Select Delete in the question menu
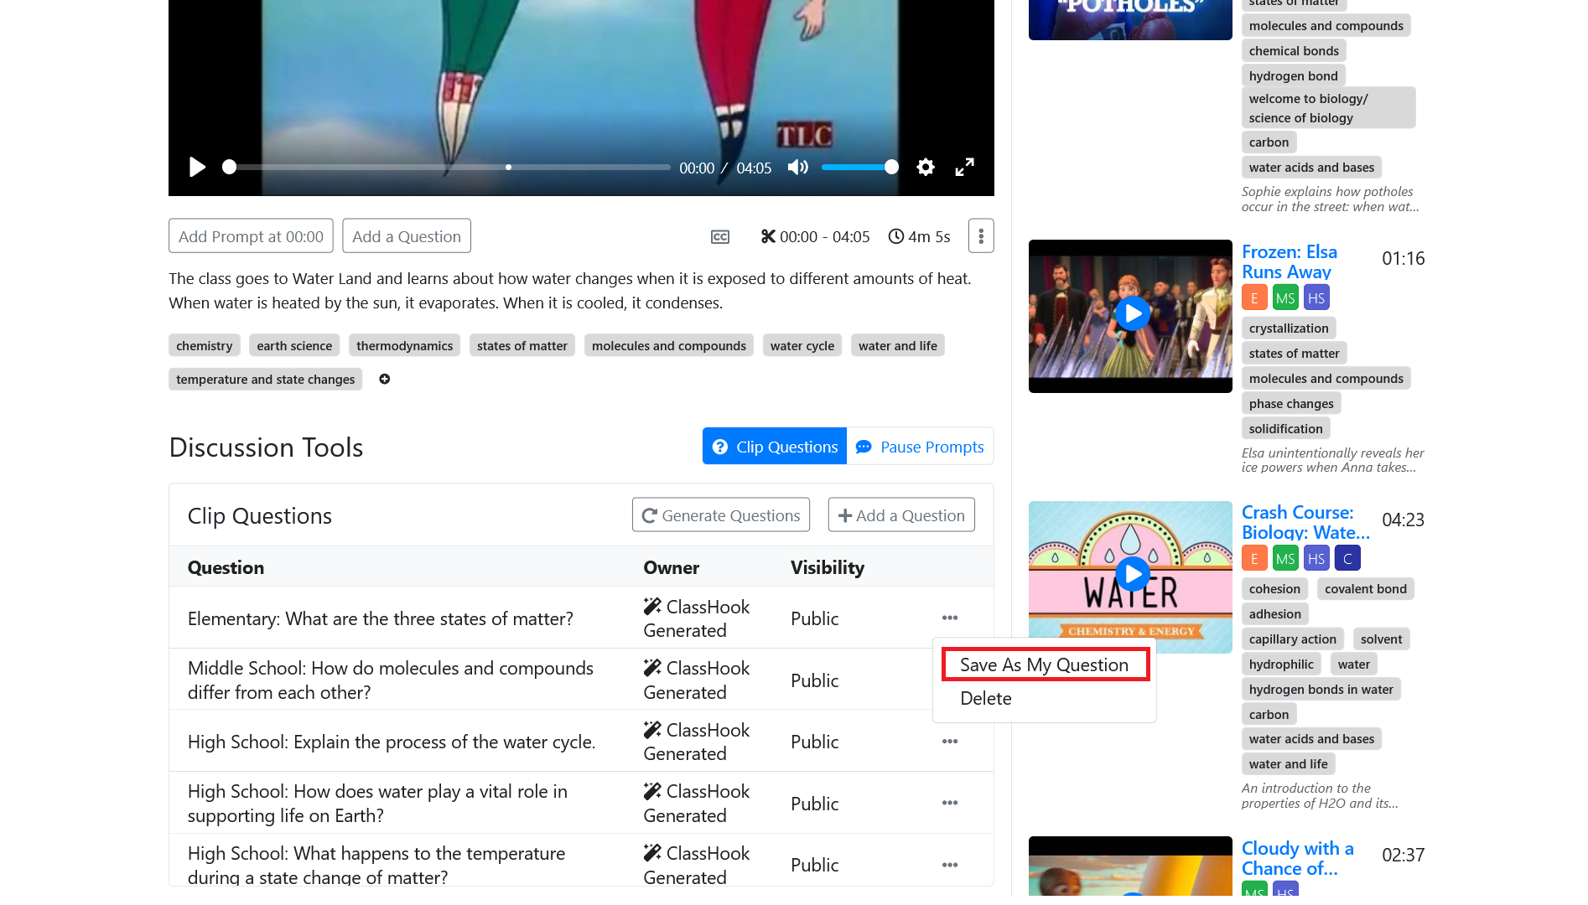Image resolution: width=1588 pixels, height=905 pixels. [x=986, y=698]
